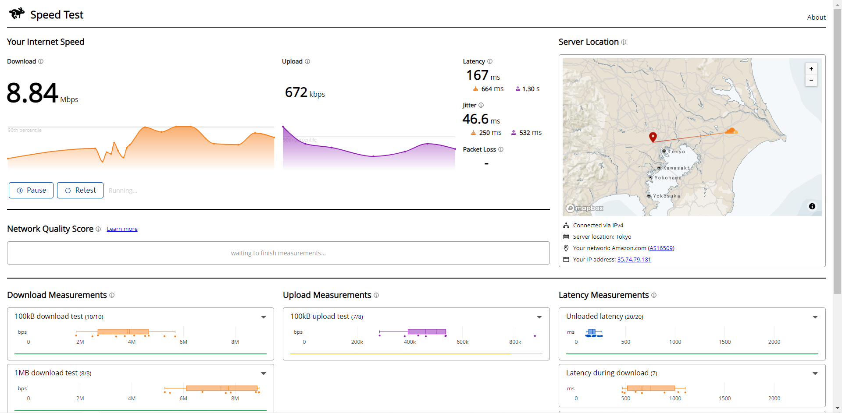Pause the running speed test
Viewport: 842px width, 413px height.
[31, 191]
